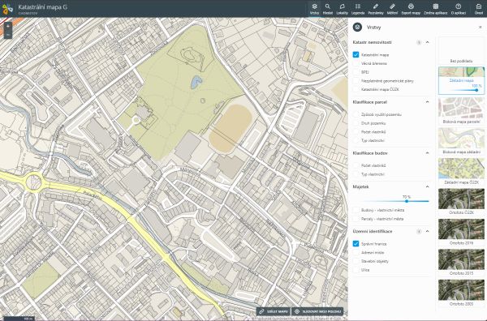Select the Ortofoto 2018 basemap

[x=461, y=233]
